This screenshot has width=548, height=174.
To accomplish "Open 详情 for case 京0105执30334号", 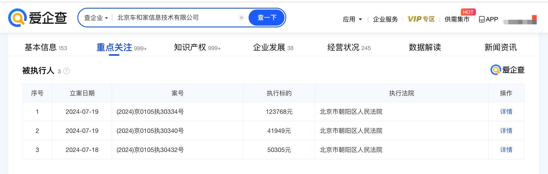I will pos(506,112).
